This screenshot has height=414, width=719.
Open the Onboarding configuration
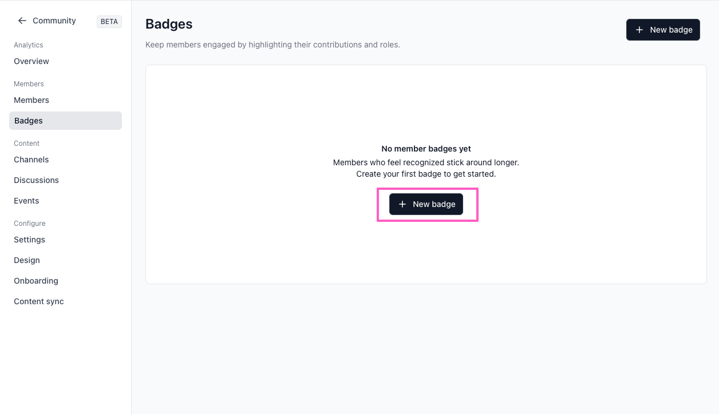36,281
